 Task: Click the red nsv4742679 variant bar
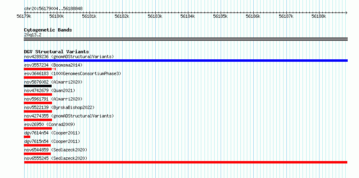pyautogui.click(x=38, y=94)
